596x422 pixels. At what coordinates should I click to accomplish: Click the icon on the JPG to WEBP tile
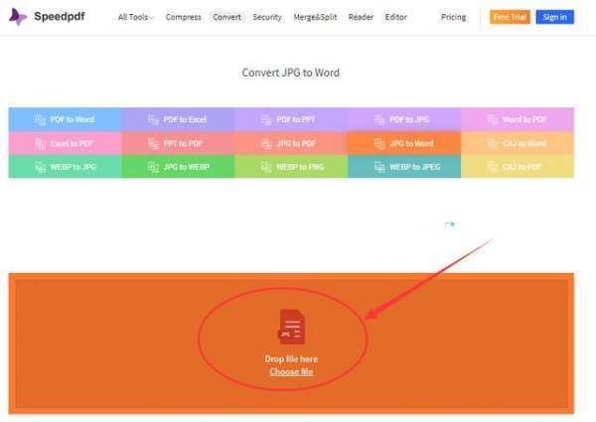tap(153, 167)
